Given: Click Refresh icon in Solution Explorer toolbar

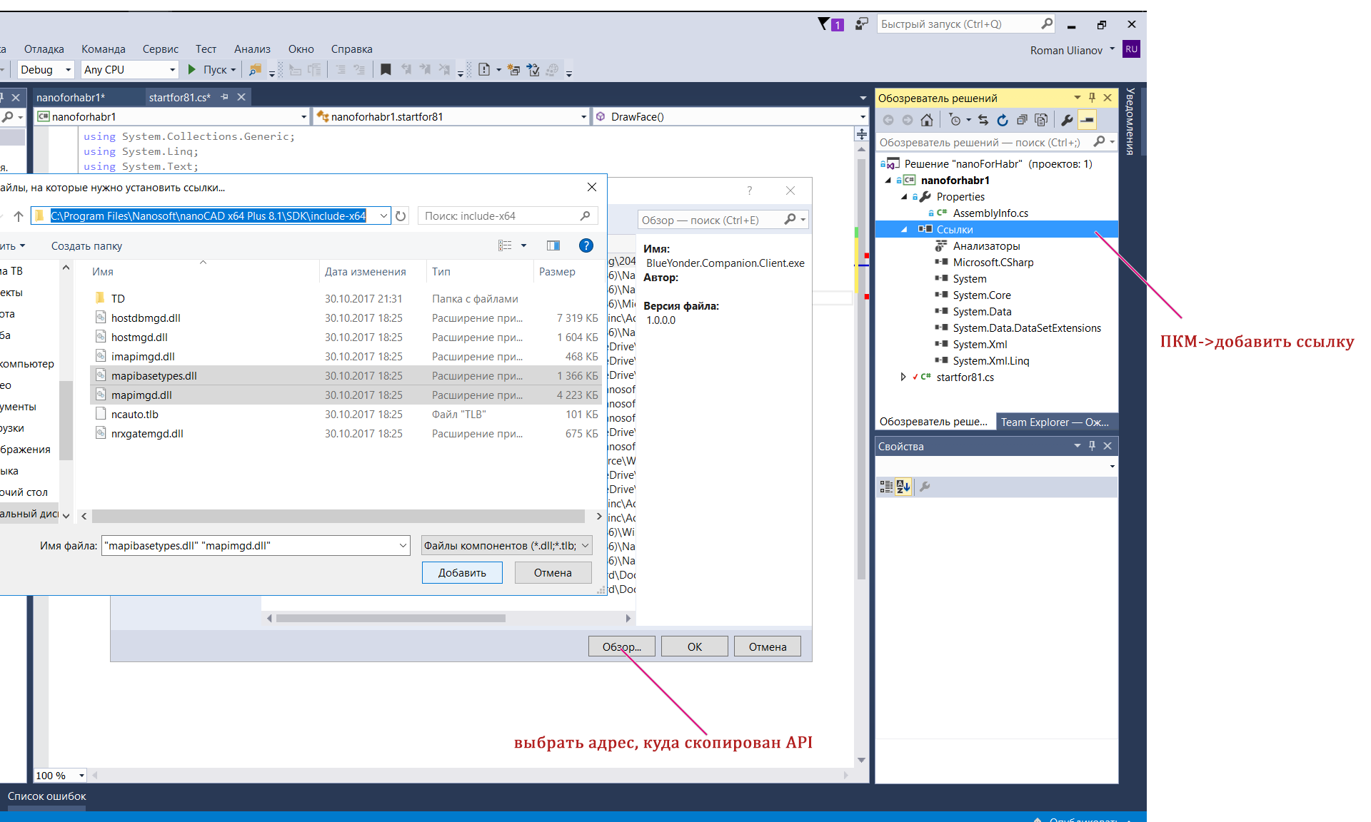Looking at the screenshot, I should 1003,120.
